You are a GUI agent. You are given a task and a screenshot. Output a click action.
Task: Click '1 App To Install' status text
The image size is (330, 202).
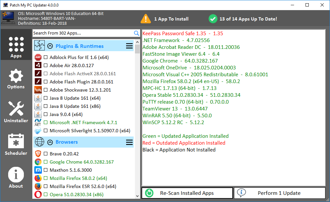click(x=171, y=19)
